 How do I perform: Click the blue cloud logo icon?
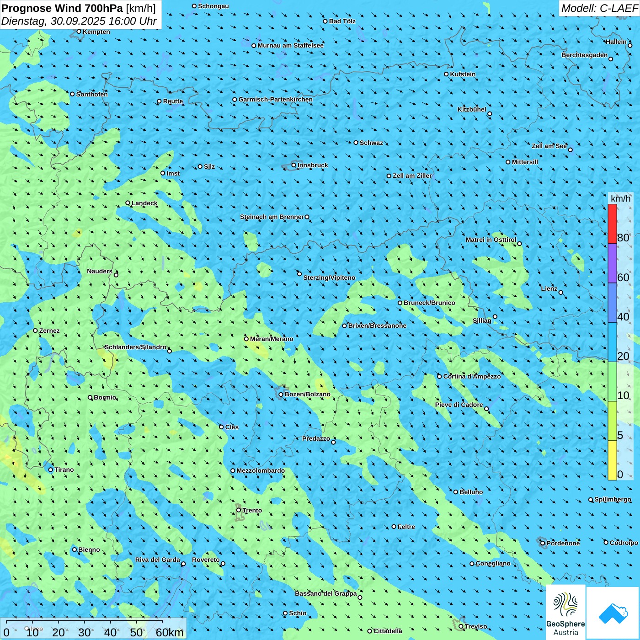click(x=613, y=613)
